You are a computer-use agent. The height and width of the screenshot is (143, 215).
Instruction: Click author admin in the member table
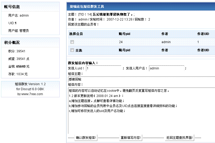coord(166,42)
